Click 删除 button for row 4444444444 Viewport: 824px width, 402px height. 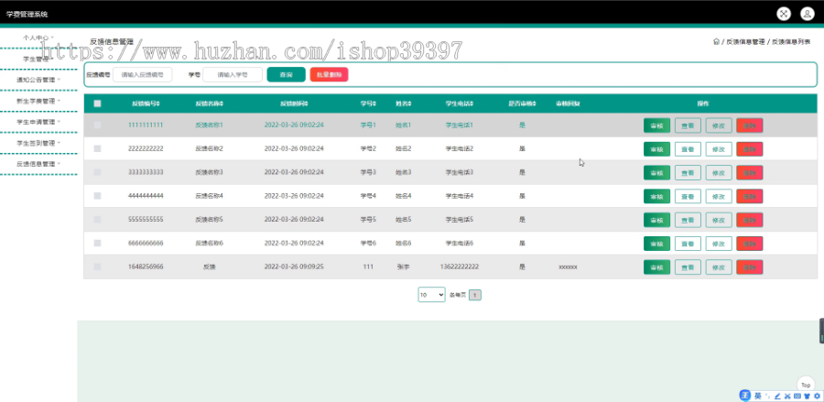click(x=749, y=196)
